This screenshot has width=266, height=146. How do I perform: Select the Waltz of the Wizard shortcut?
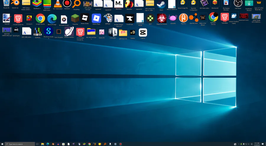[203, 19]
